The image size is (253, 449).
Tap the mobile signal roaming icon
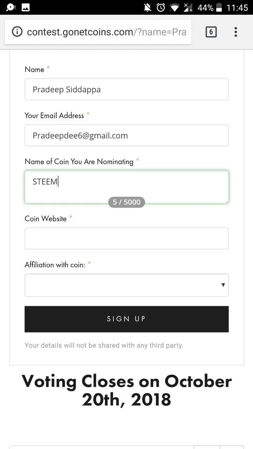pos(188,7)
